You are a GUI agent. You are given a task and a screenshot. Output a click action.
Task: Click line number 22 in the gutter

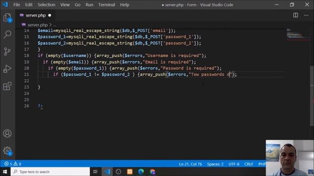coord(26,81)
